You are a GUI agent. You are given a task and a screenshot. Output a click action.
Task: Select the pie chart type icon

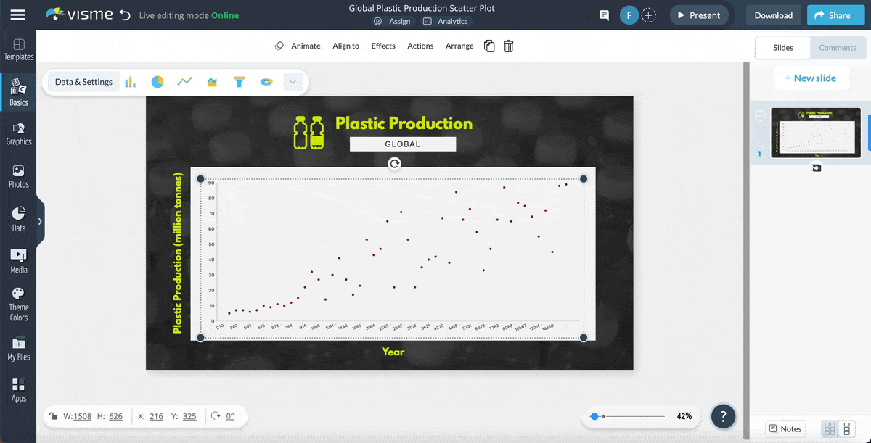pos(158,82)
